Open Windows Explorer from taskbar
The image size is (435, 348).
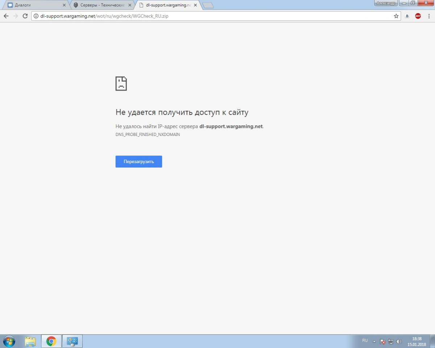pyautogui.click(x=30, y=341)
